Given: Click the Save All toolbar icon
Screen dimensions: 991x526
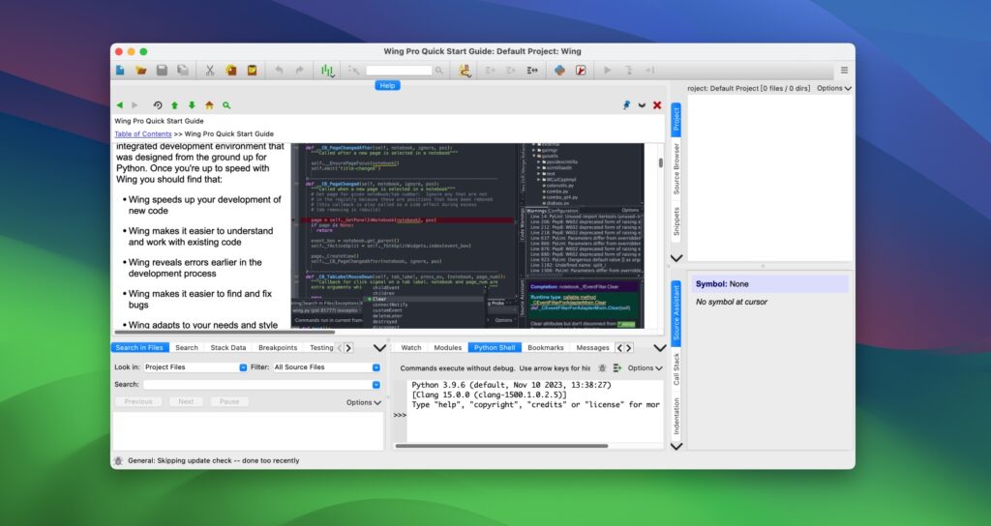Looking at the screenshot, I should point(183,70).
